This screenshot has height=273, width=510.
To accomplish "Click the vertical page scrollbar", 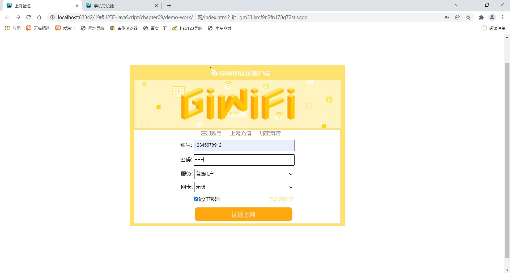I will 507,160.
